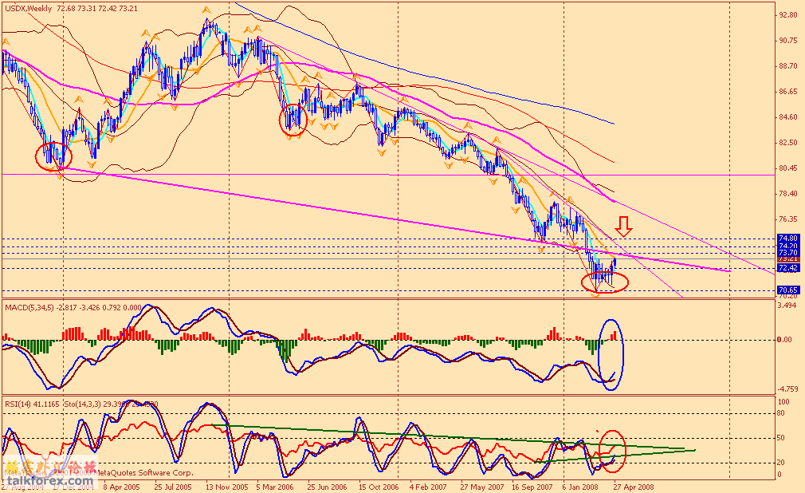Click the 88.70 price scale value
This screenshot has height=493, width=805.
click(788, 66)
